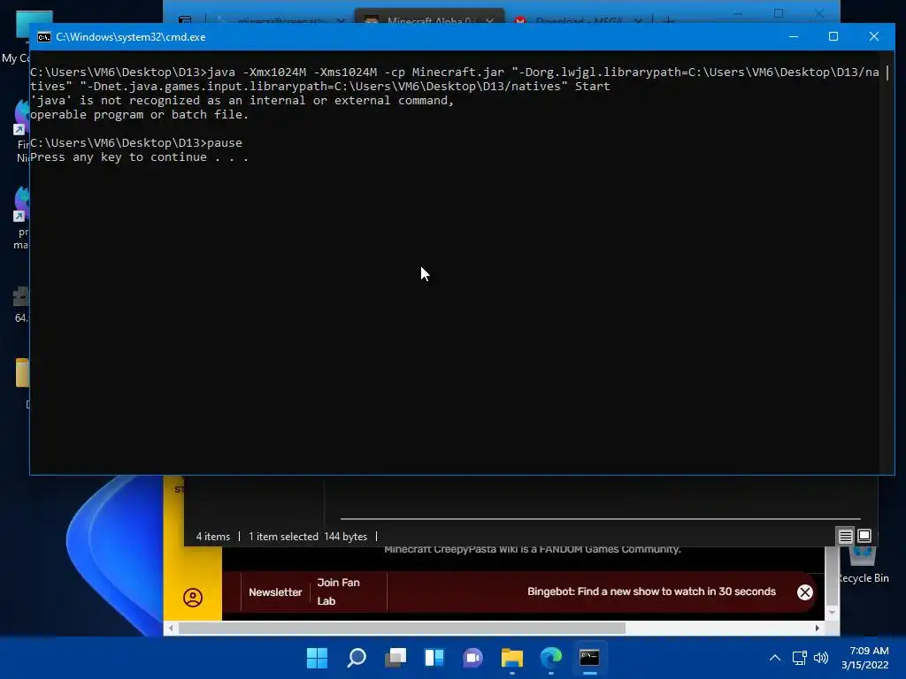
Task: Open the network tray icon
Action: click(x=799, y=658)
